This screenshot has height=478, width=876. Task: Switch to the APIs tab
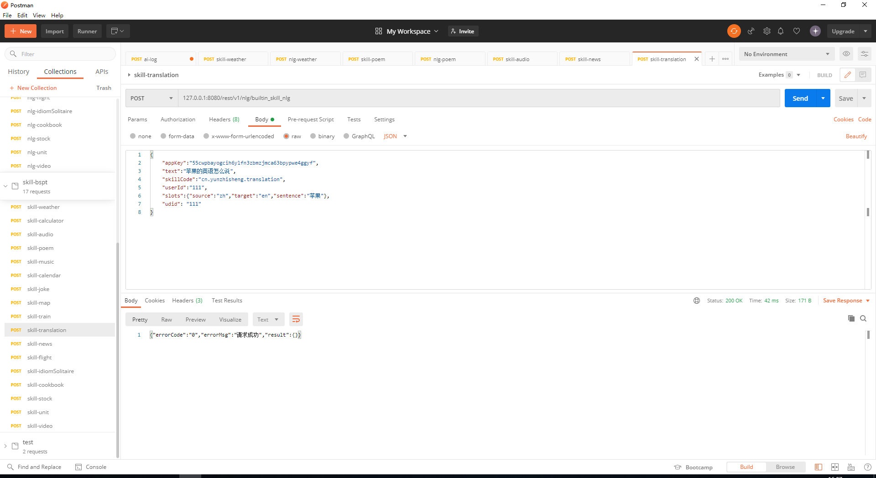(x=102, y=72)
